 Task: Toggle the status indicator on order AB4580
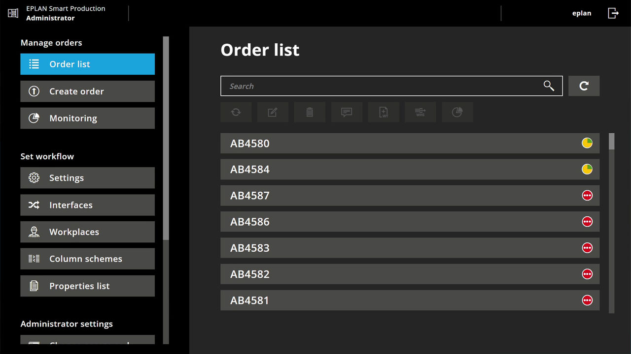pyautogui.click(x=587, y=143)
